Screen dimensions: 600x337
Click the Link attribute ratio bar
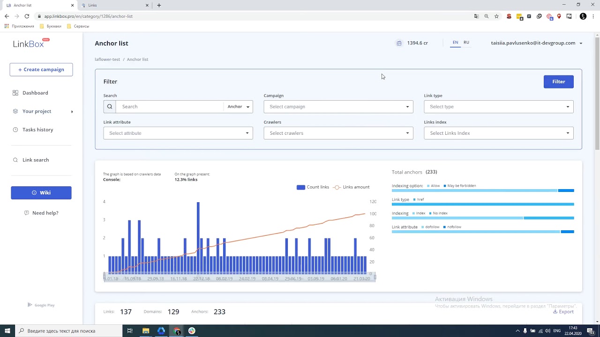(483, 232)
